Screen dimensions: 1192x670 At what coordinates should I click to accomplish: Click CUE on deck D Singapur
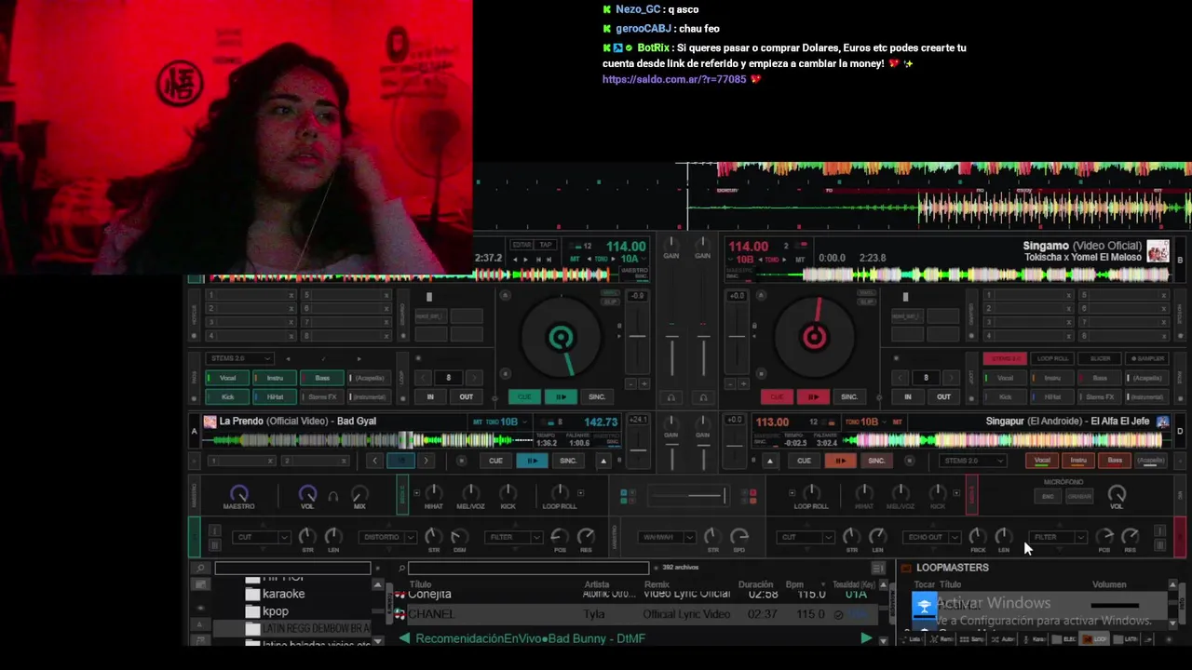click(x=804, y=461)
